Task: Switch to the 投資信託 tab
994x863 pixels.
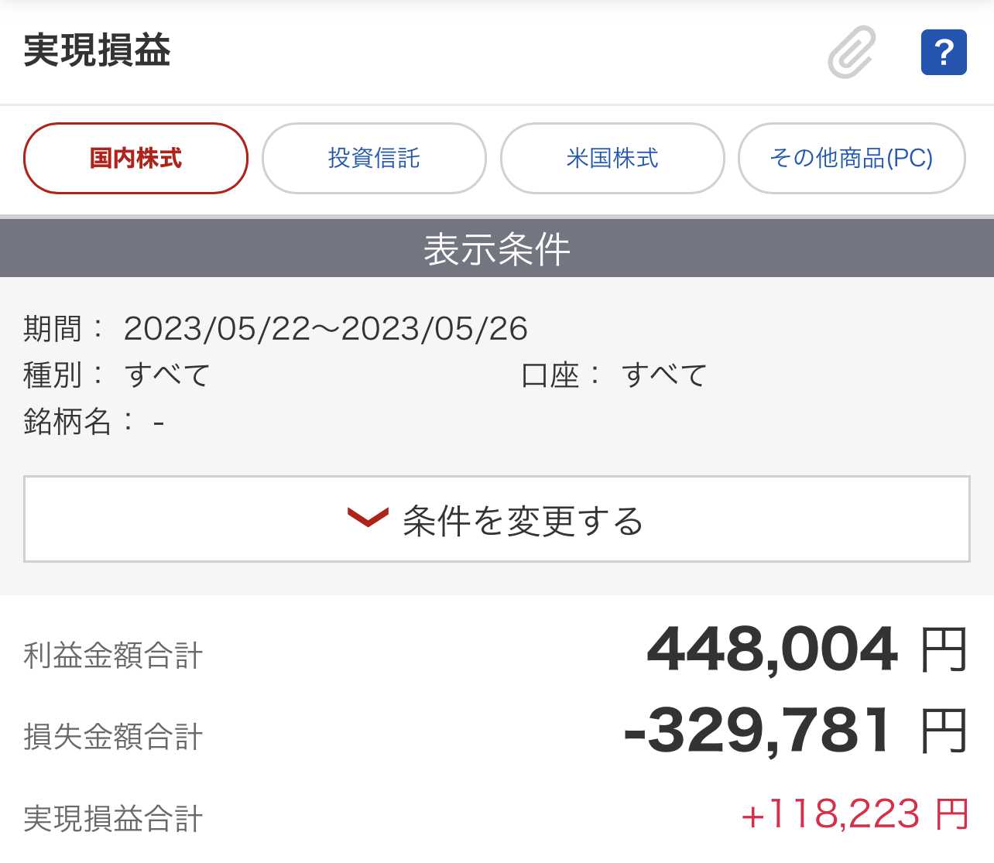Action: click(374, 158)
